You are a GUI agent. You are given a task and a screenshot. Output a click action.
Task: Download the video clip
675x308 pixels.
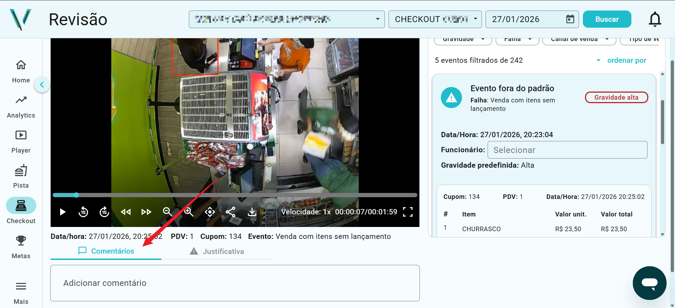coord(252,212)
